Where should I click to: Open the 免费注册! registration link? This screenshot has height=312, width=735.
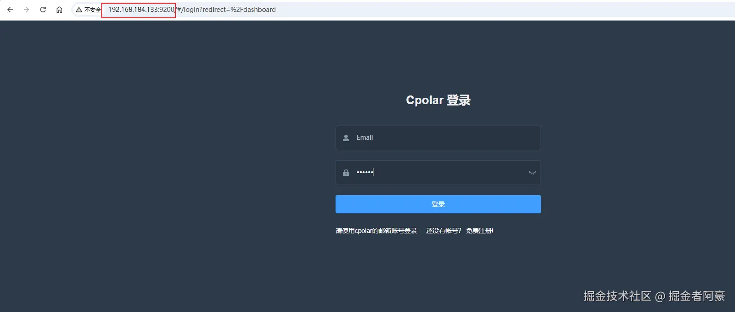(x=480, y=231)
